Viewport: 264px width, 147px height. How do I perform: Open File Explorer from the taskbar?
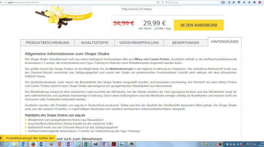point(15,144)
